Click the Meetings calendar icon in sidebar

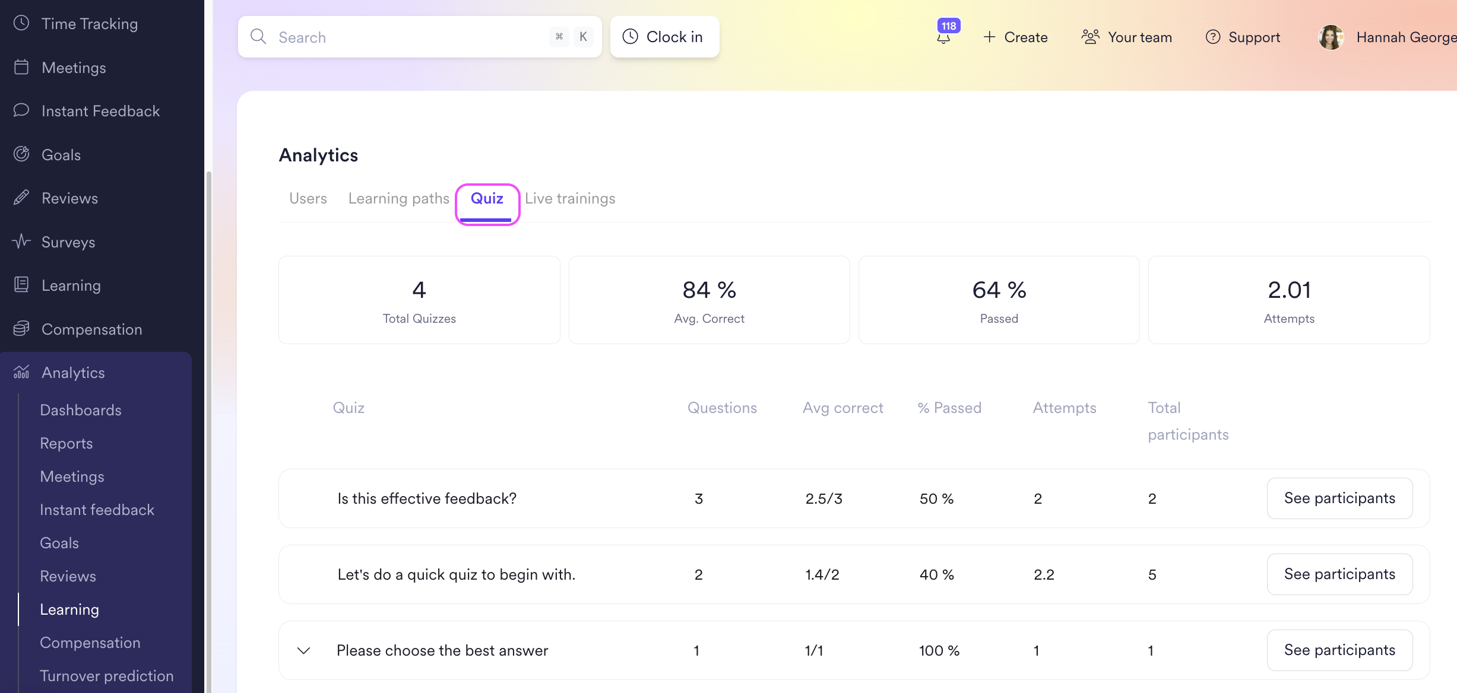21,67
